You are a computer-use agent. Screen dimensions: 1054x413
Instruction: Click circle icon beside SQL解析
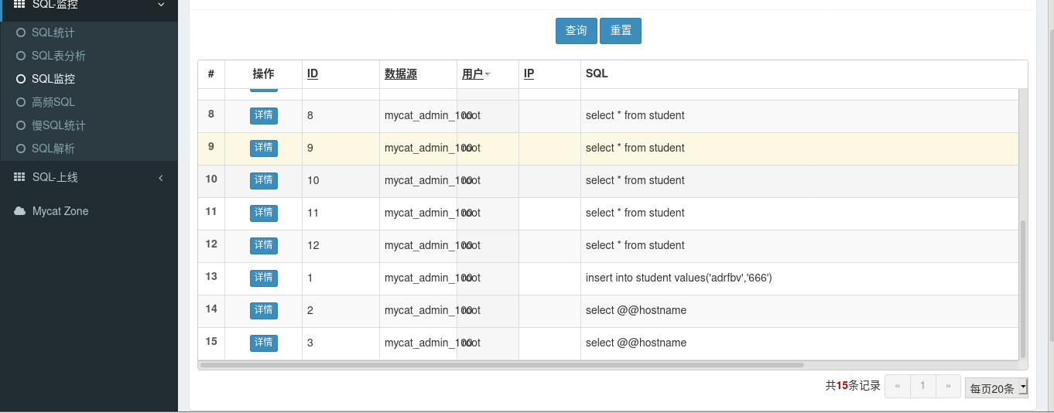tap(21, 148)
